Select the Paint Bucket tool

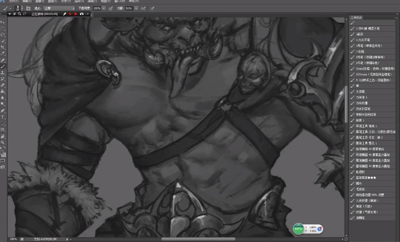(3, 92)
